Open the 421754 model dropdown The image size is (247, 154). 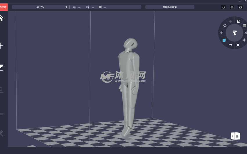[x=40, y=7]
